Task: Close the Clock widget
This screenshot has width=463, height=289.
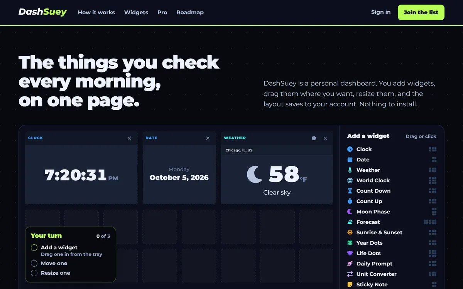Action: click(x=130, y=138)
